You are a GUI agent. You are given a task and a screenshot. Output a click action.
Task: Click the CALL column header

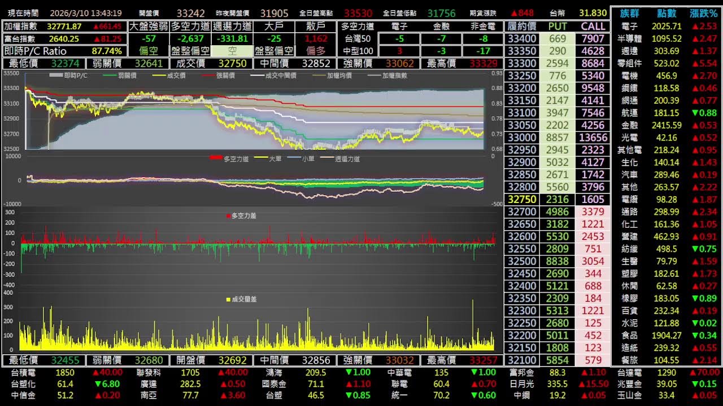tap(593, 26)
